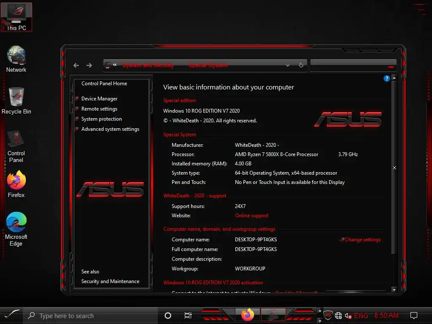Switch to Firefox on the taskbar
Image resolution: width=432 pixels, height=324 pixels.
pyautogui.click(x=247, y=315)
